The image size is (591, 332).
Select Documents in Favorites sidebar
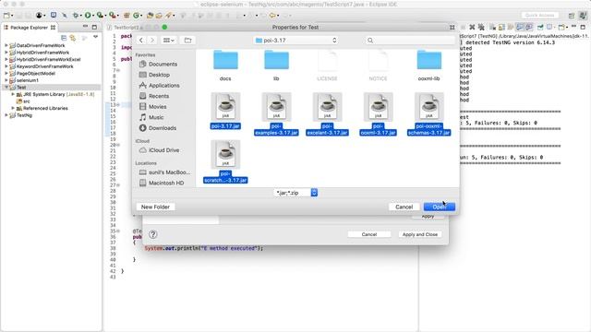(x=163, y=64)
